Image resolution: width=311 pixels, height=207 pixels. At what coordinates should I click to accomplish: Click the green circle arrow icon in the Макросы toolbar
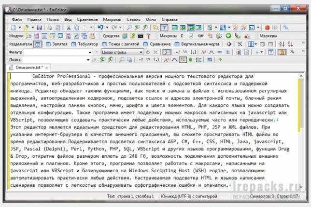[228, 36]
